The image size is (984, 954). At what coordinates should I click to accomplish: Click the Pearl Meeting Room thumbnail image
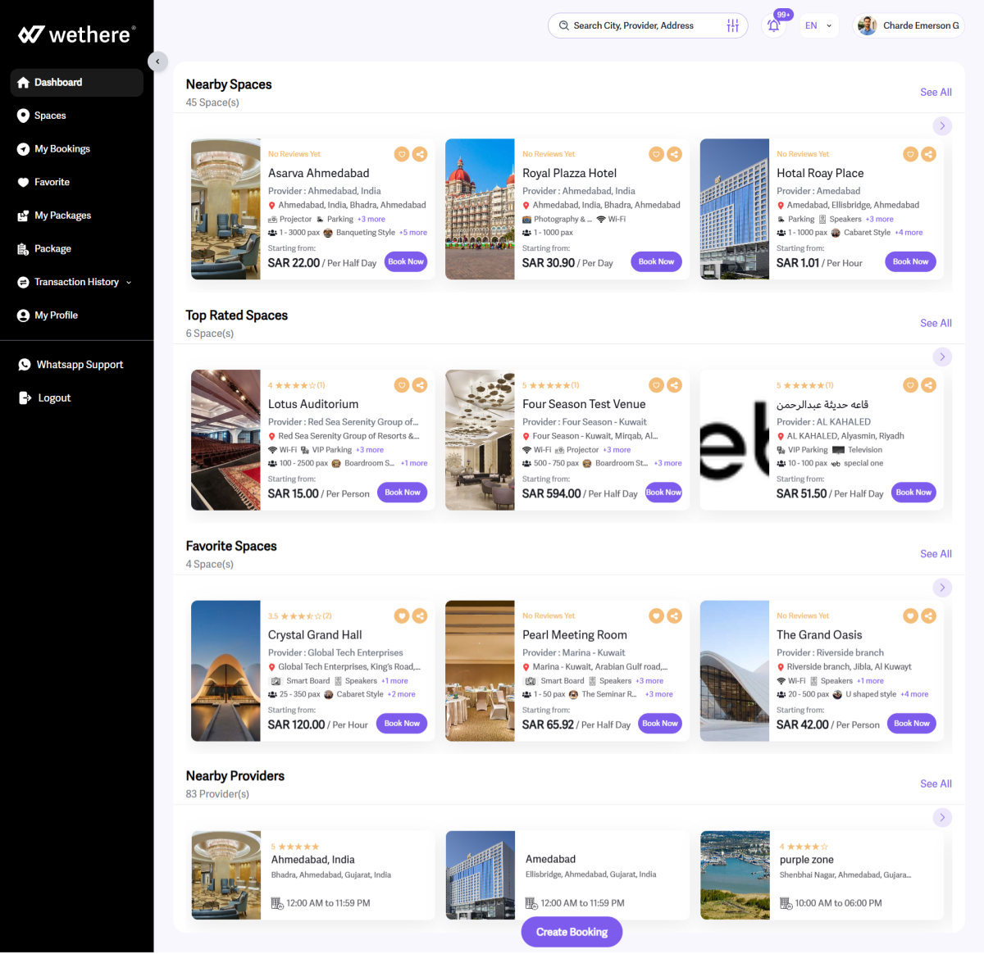480,670
